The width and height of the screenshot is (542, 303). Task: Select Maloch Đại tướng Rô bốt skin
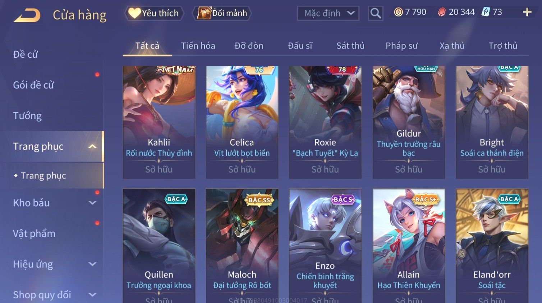point(242,246)
